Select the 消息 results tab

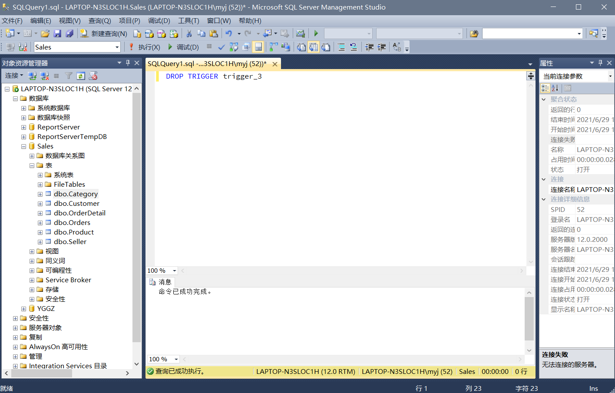pyautogui.click(x=161, y=282)
